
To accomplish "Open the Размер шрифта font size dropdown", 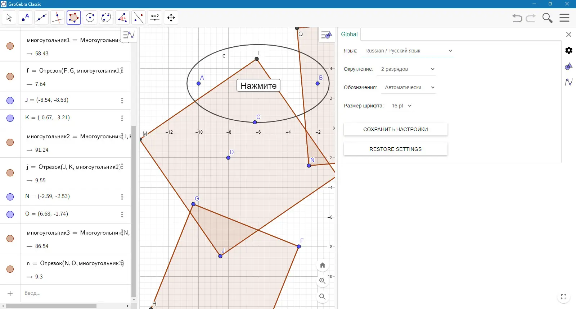I will 400,106.
